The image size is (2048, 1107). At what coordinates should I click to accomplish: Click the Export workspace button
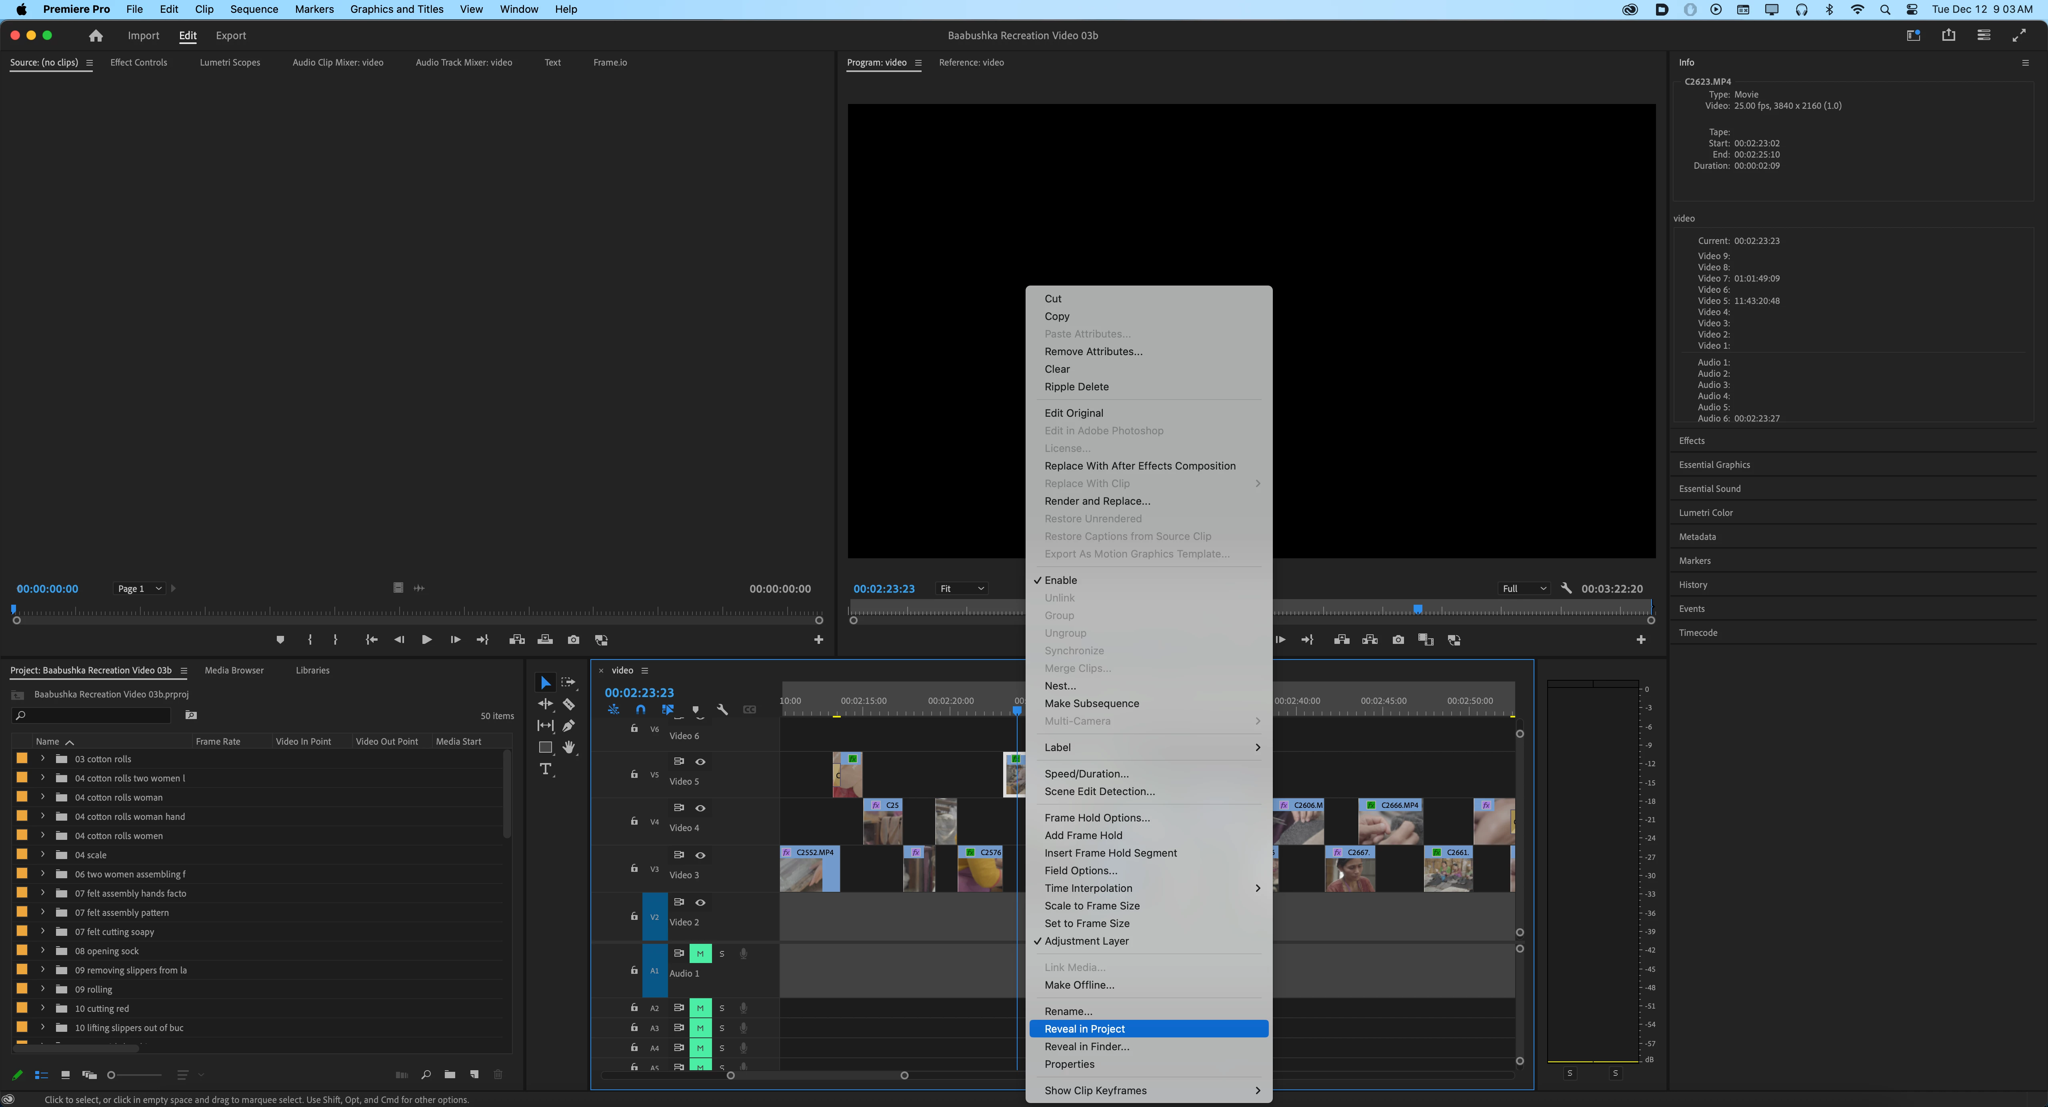point(230,36)
